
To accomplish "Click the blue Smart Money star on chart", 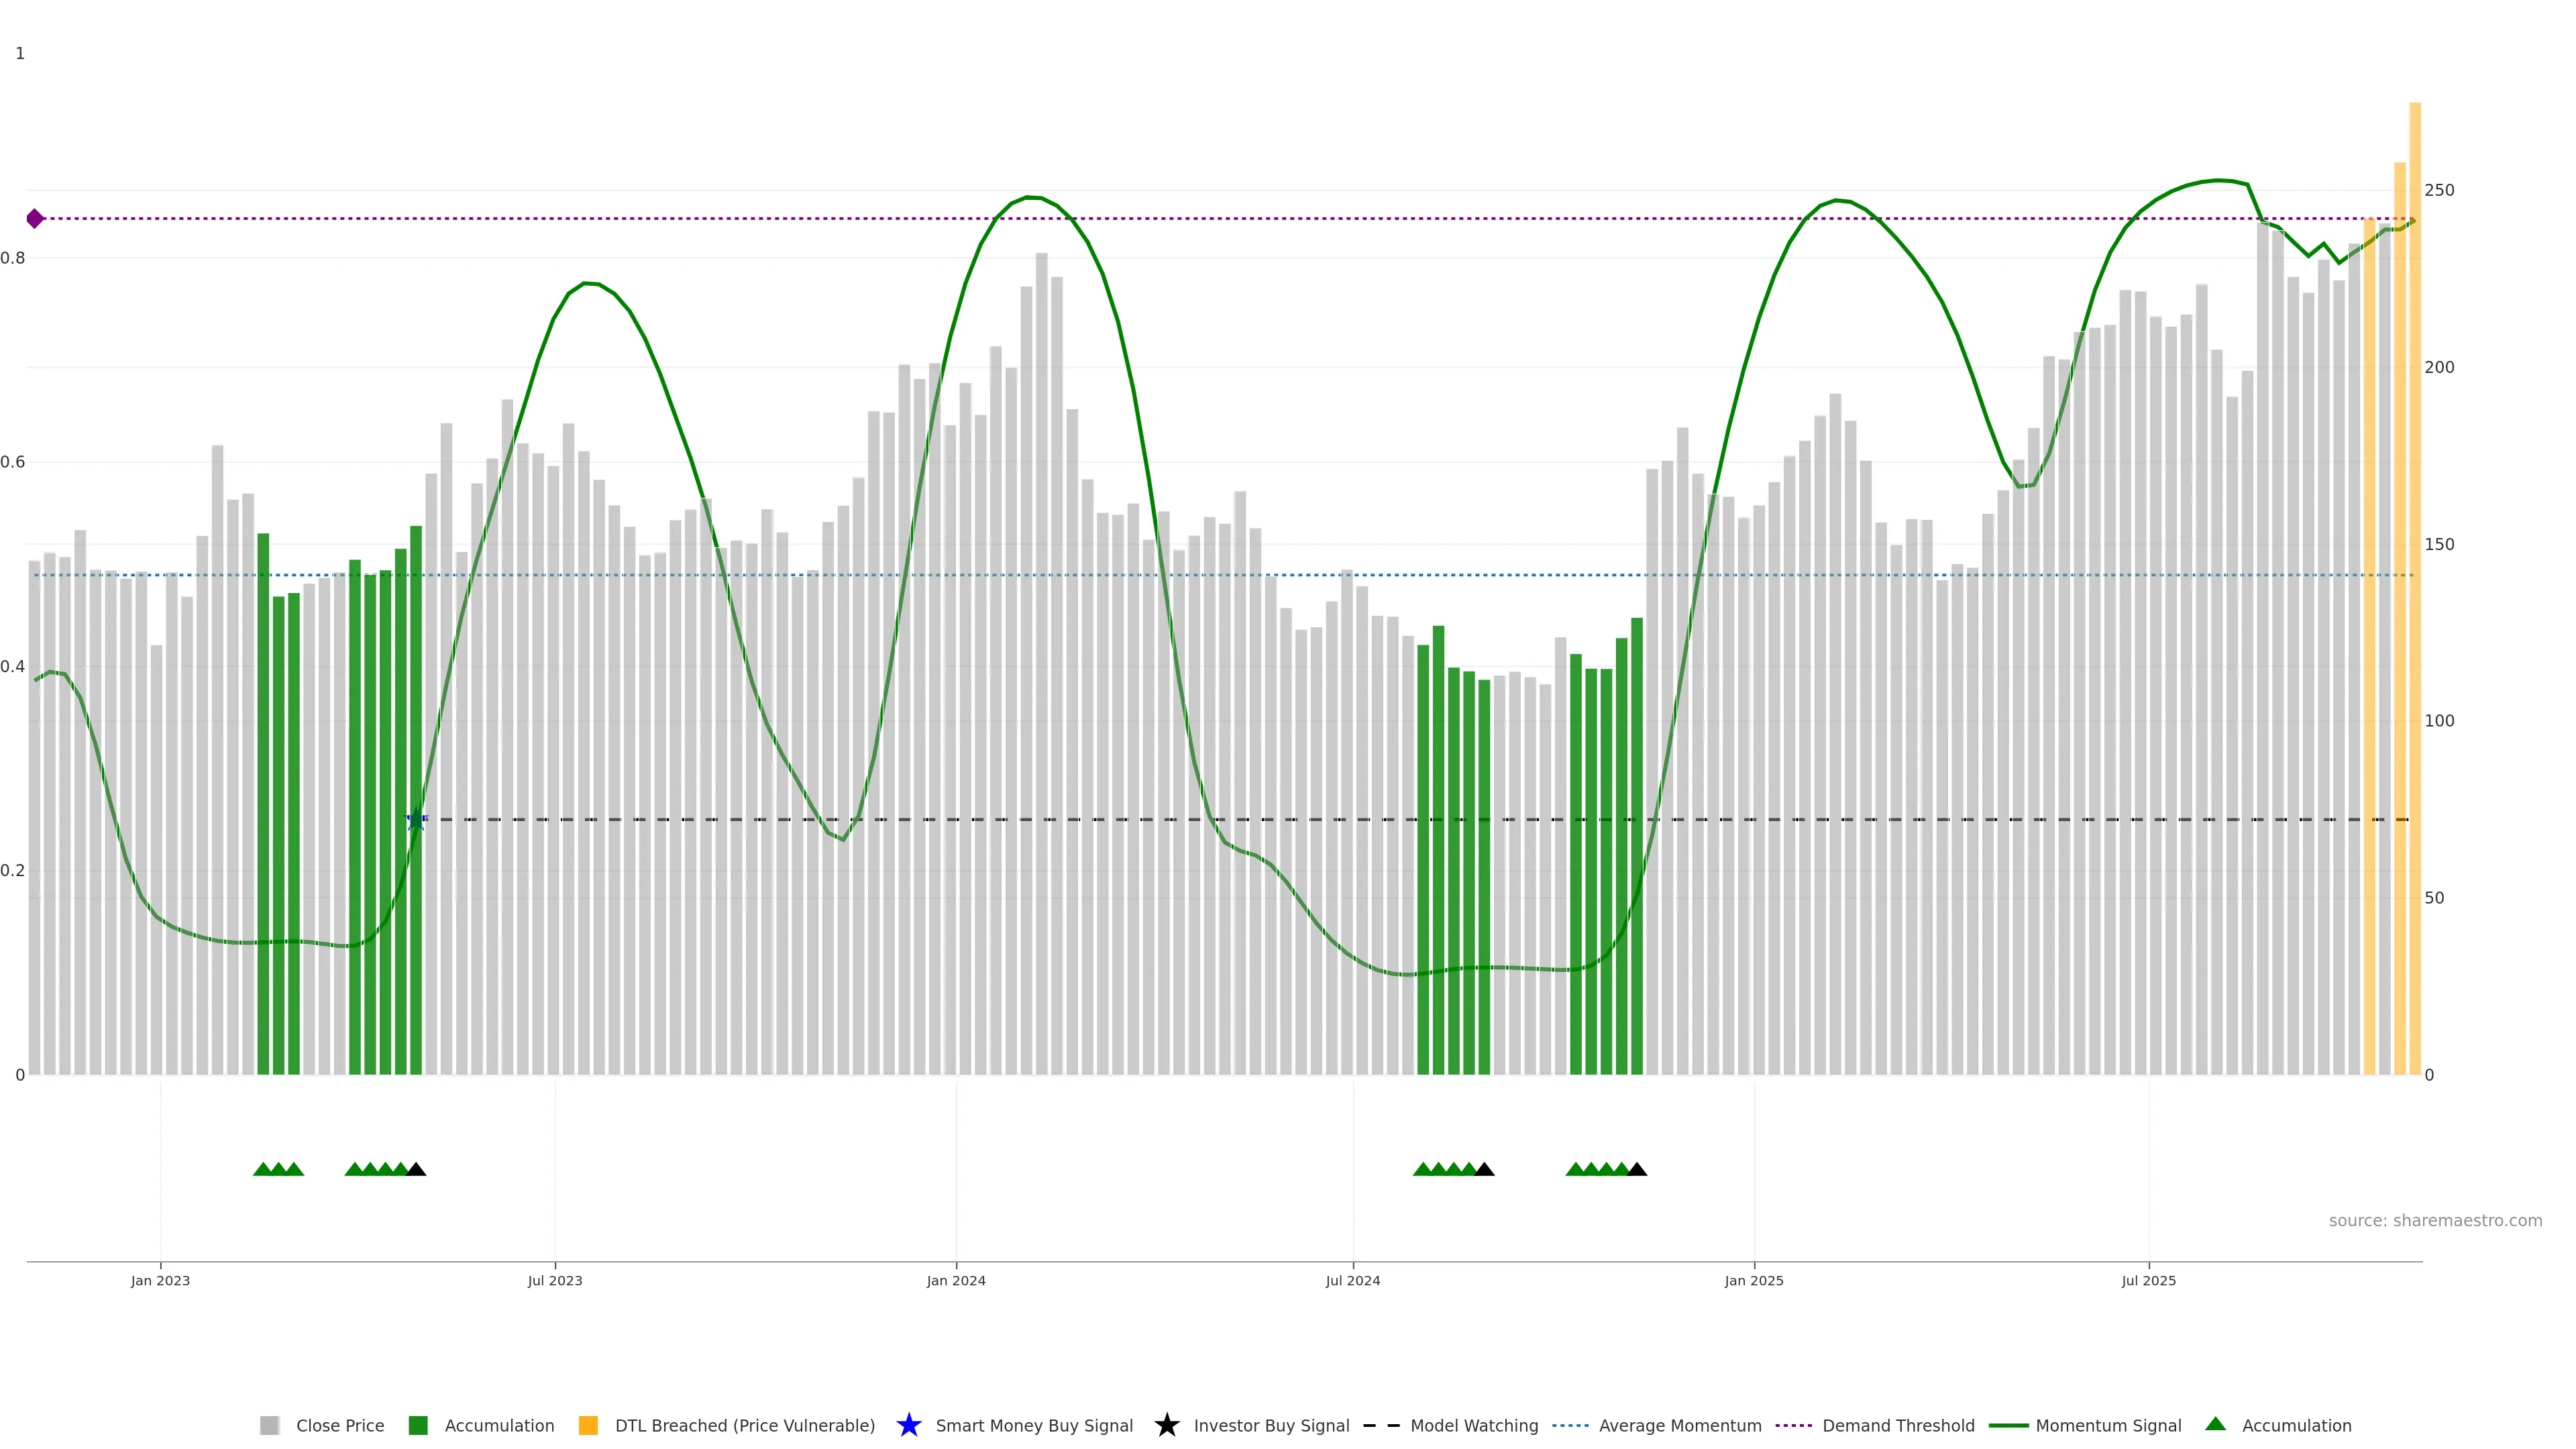I will 416,820.
